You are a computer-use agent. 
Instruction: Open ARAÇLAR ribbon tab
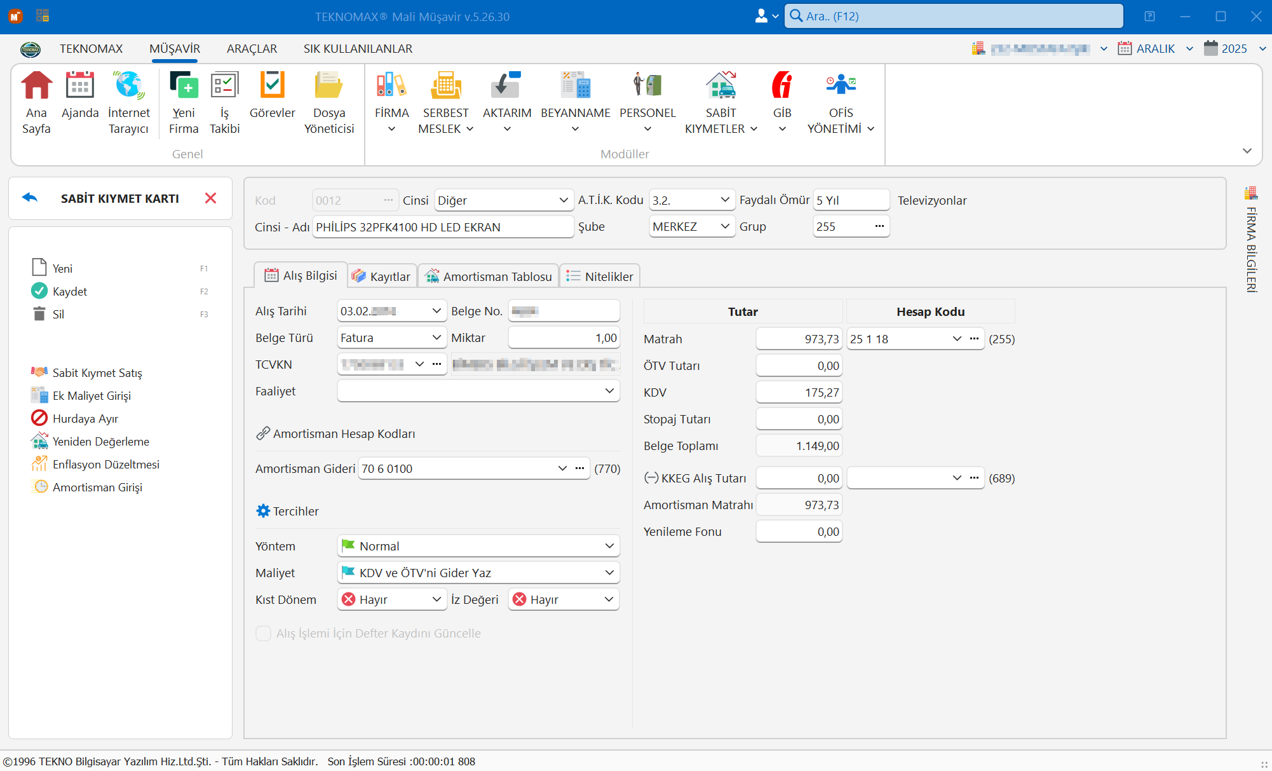[252, 48]
